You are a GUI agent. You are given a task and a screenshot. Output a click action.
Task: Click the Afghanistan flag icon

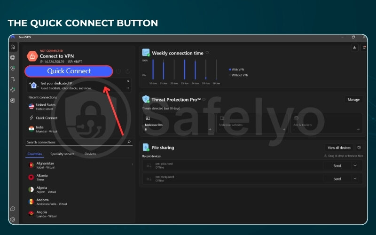31,165
